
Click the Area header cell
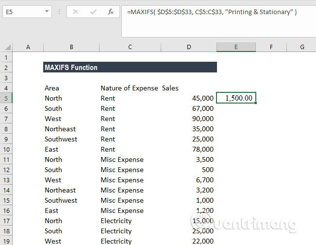pyautogui.click(x=71, y=88)
